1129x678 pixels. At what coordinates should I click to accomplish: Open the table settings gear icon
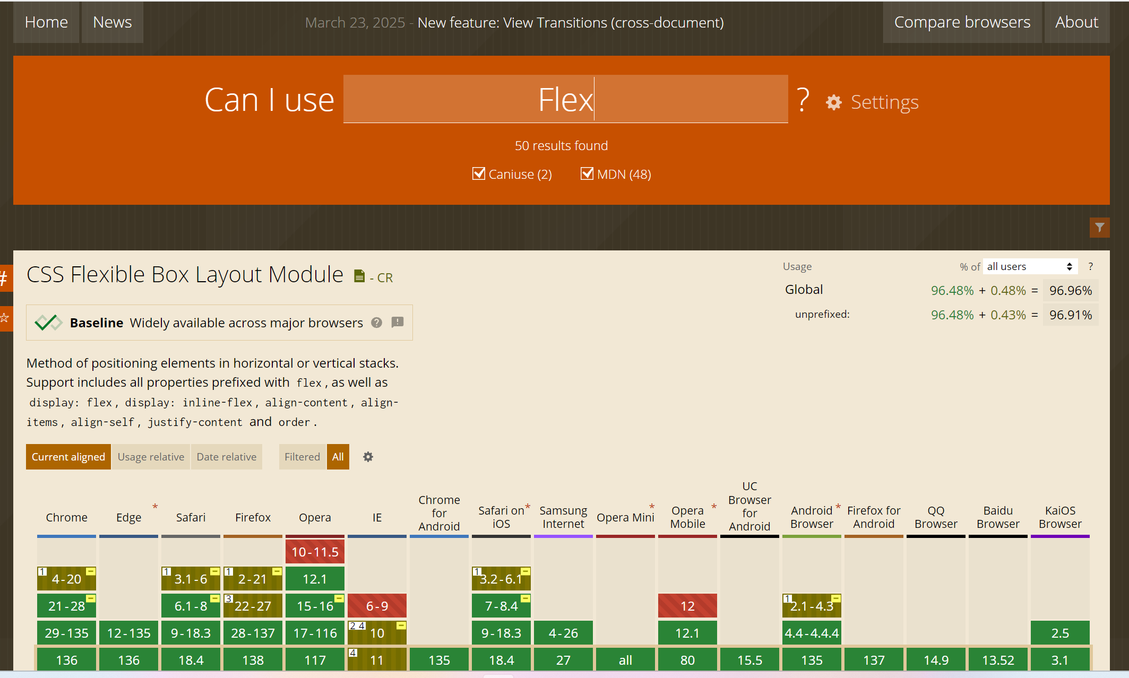coord(368,457)
